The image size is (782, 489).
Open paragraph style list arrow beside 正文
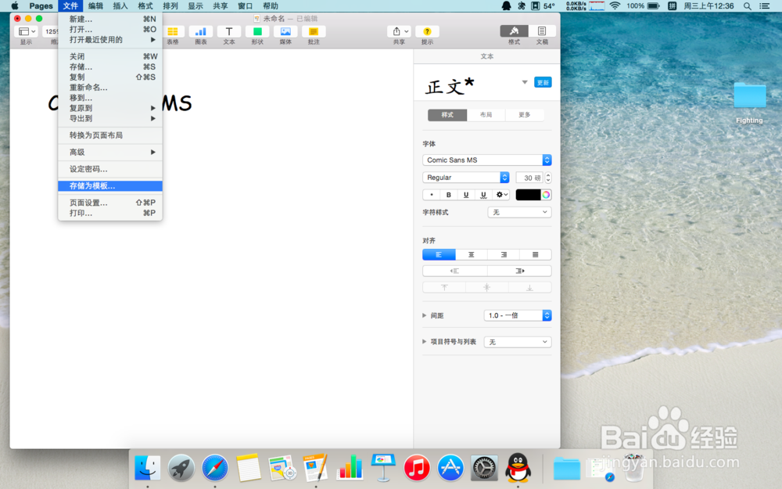click(x=525, y=82)
